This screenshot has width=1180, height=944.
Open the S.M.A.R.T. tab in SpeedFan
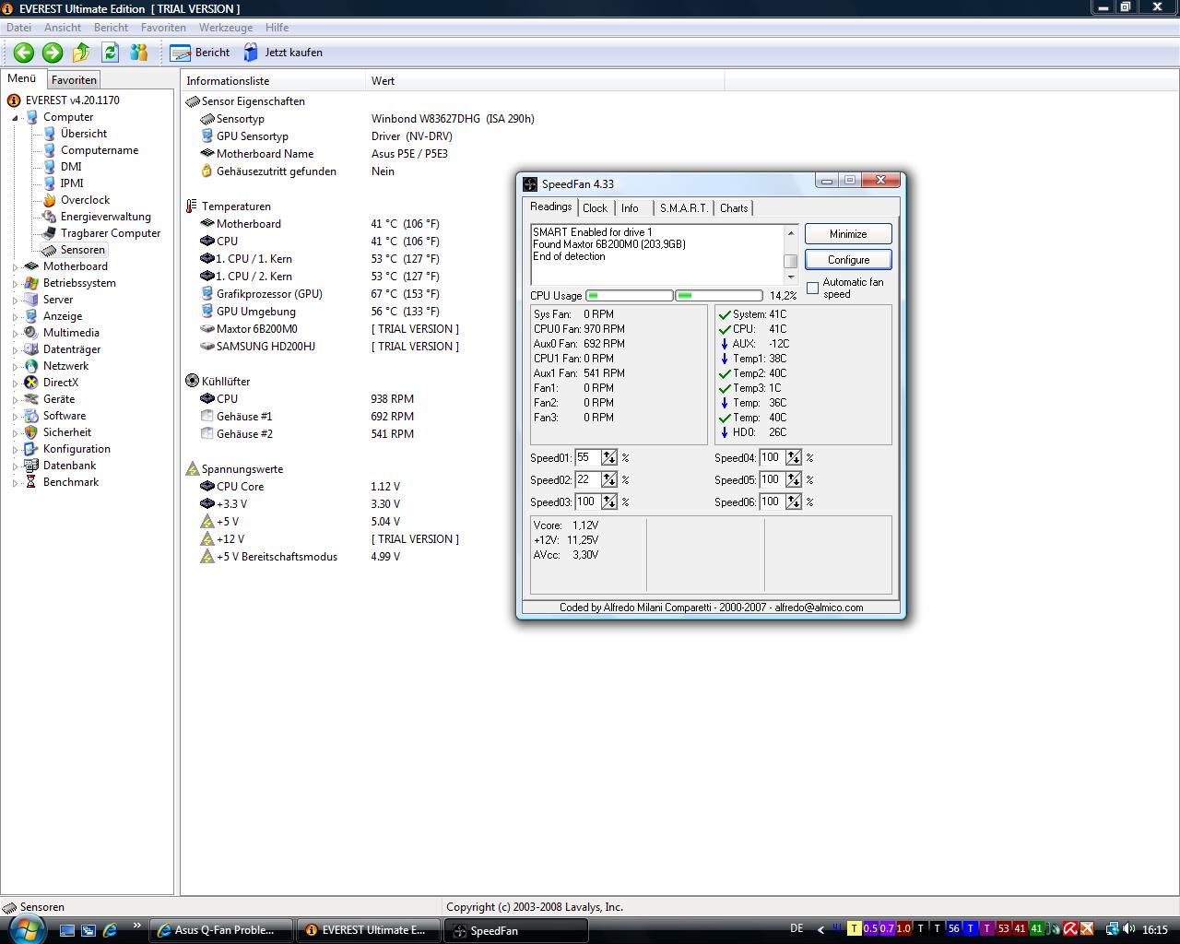click(x=684, y=208)
